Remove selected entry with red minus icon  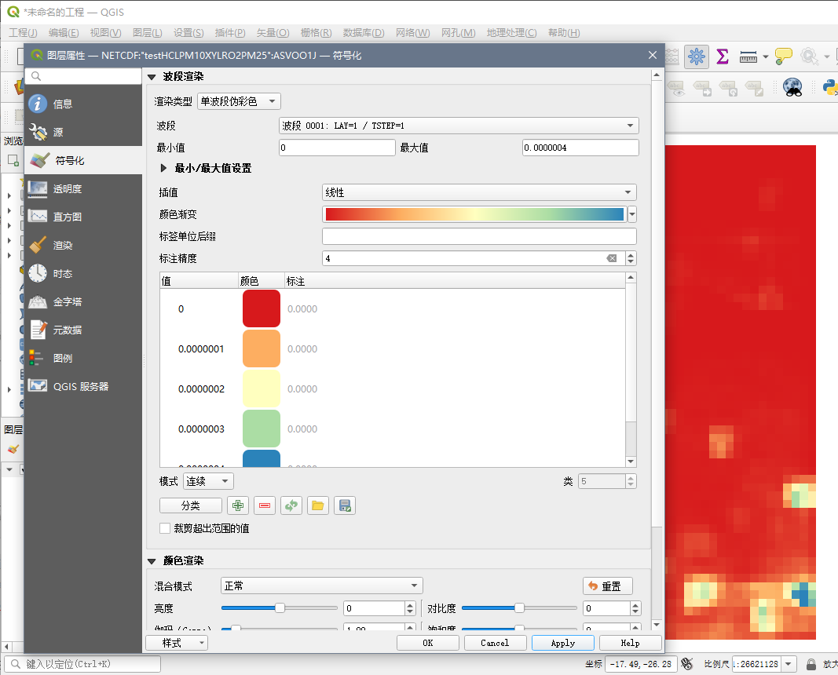[265, 505]
